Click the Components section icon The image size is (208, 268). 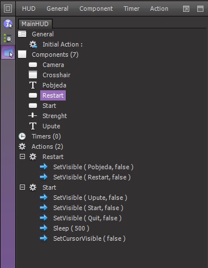coord(22,55)
